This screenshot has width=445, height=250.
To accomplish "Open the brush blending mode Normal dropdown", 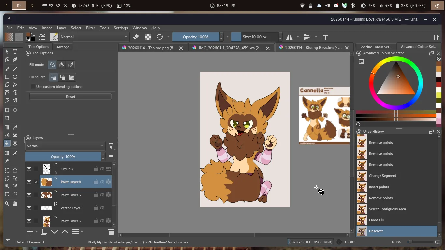I will click(94, 37).
